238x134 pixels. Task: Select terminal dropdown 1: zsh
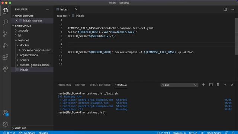tap(179, 85)
